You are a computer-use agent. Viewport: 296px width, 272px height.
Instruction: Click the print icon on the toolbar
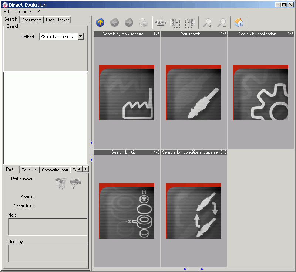pyautogui.click(x=143, y=23)
